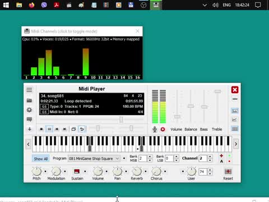Viewport: 269px width, 202px height.
Task: Start recording with the red record button
Action: click(163, 129)
